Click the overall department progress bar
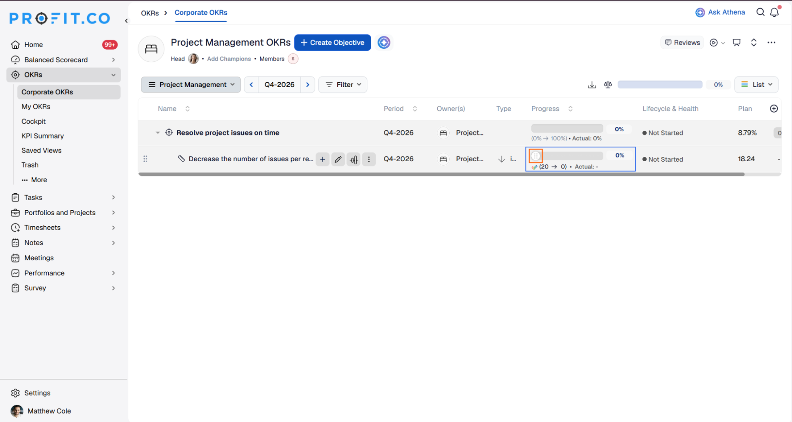Image resolution: width=792 pixels, height=422 pixels. (660, 85)
